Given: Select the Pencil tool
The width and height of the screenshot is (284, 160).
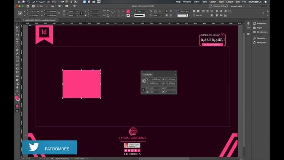Looking at the screenshot, I should 17,53.
